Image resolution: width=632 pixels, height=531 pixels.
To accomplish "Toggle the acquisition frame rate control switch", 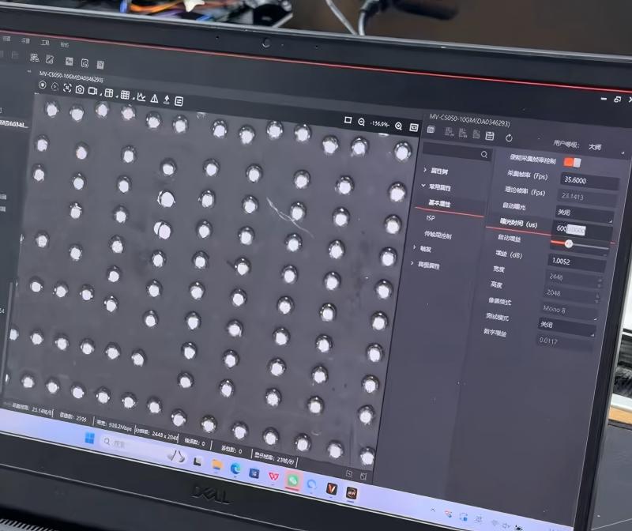I will pos(572,162).
